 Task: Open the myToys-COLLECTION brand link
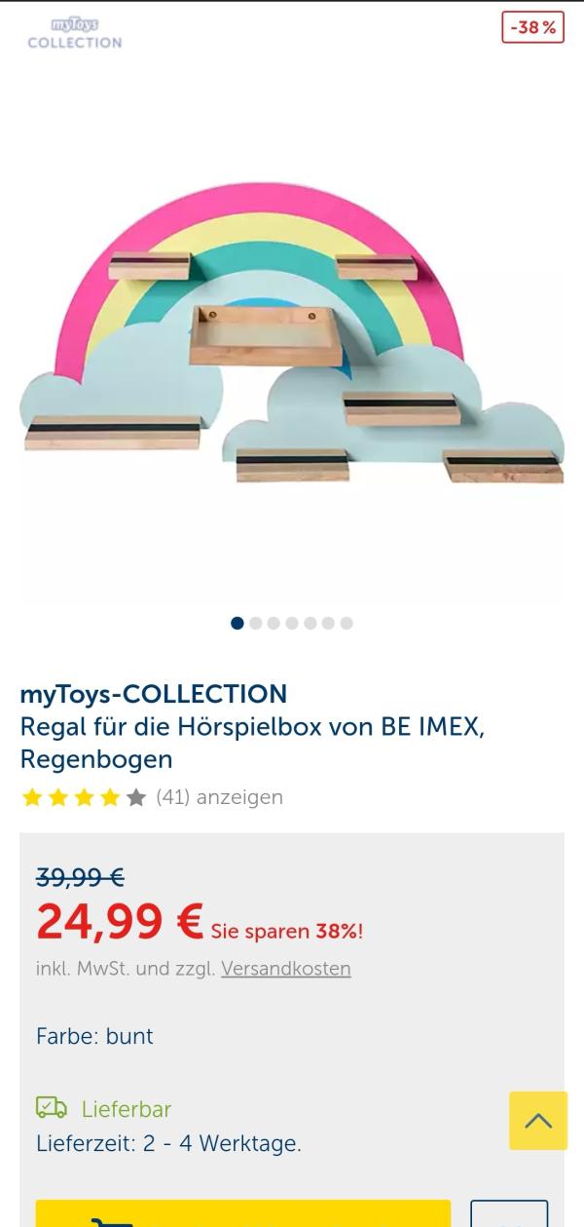click(x=154, y=694)
